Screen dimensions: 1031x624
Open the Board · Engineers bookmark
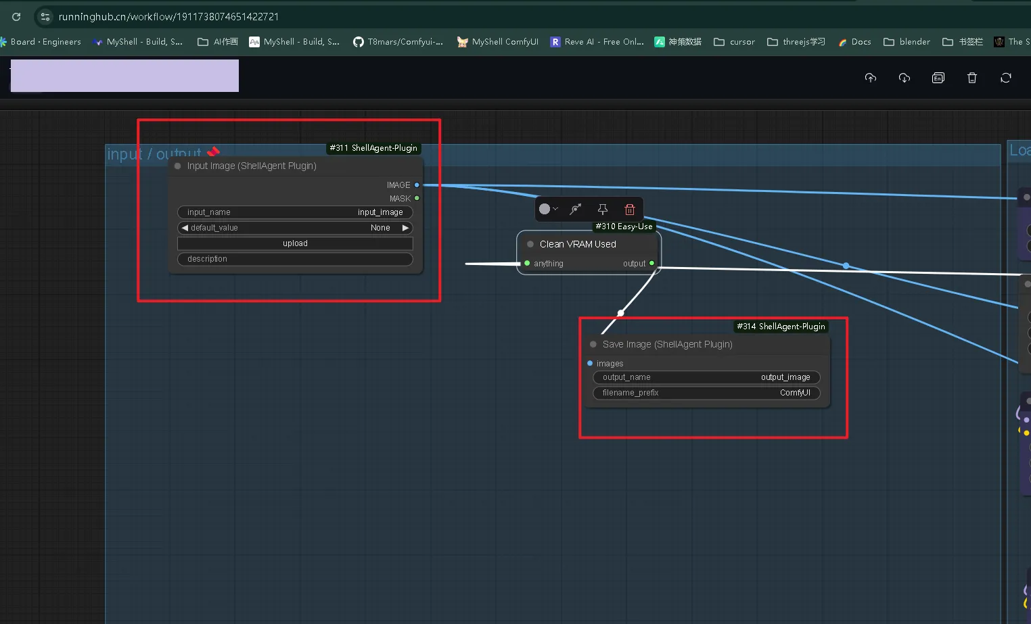click(41, 42)
